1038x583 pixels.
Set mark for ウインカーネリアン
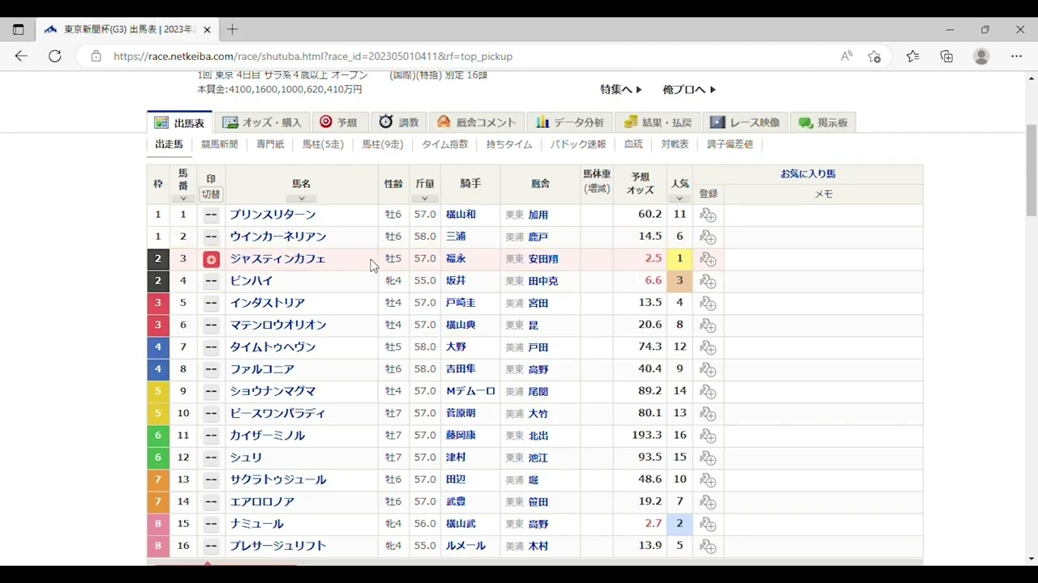click(211, 236)
